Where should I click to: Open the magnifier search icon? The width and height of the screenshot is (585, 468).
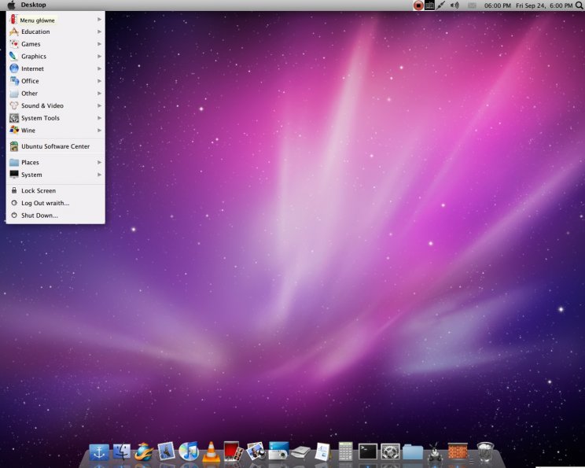579,6
